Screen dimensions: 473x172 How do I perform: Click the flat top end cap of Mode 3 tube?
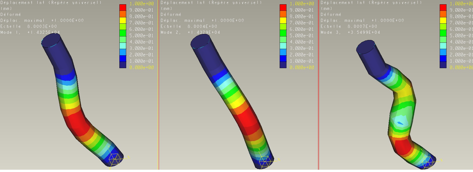[366, 47]
